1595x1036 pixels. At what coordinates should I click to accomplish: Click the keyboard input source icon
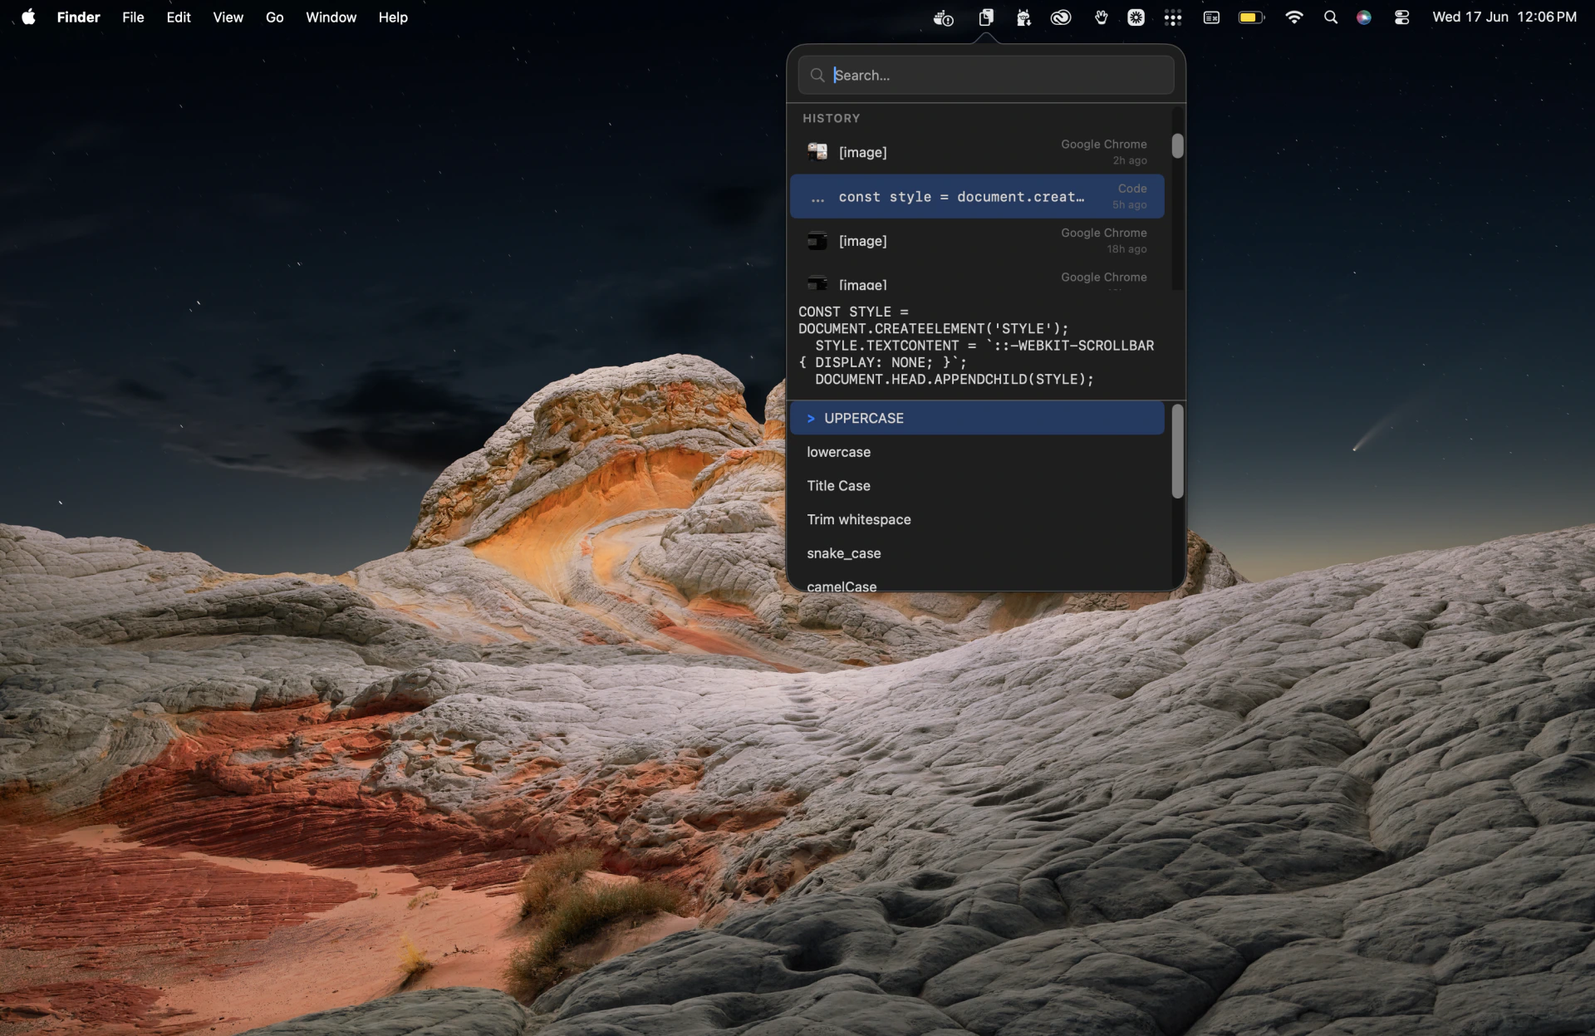[x=1211, y=17]
